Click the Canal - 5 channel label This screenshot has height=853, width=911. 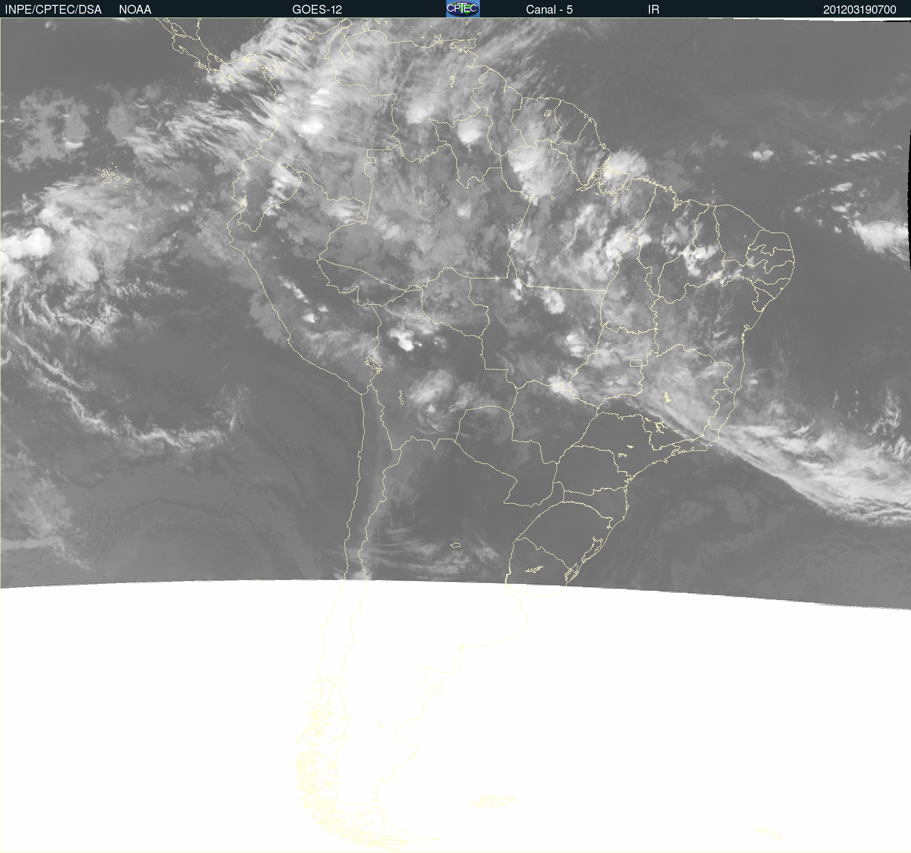tap(549, 10)
